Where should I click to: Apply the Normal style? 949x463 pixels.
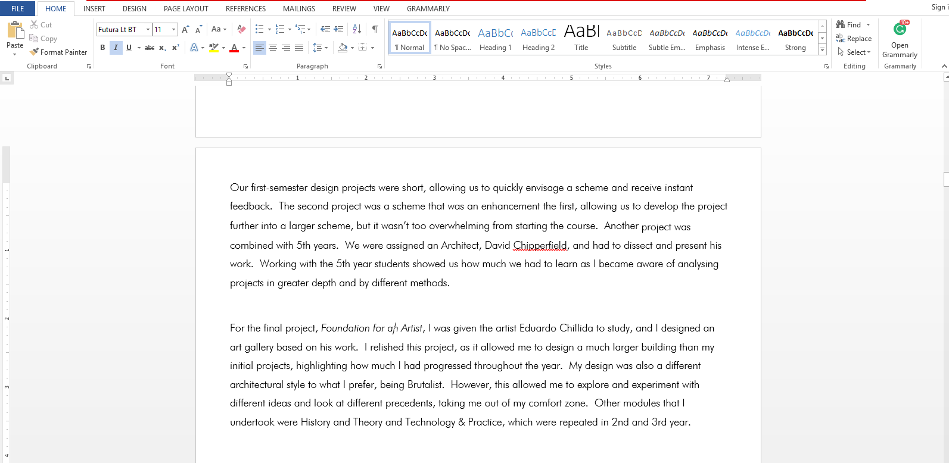pos(410,39)
